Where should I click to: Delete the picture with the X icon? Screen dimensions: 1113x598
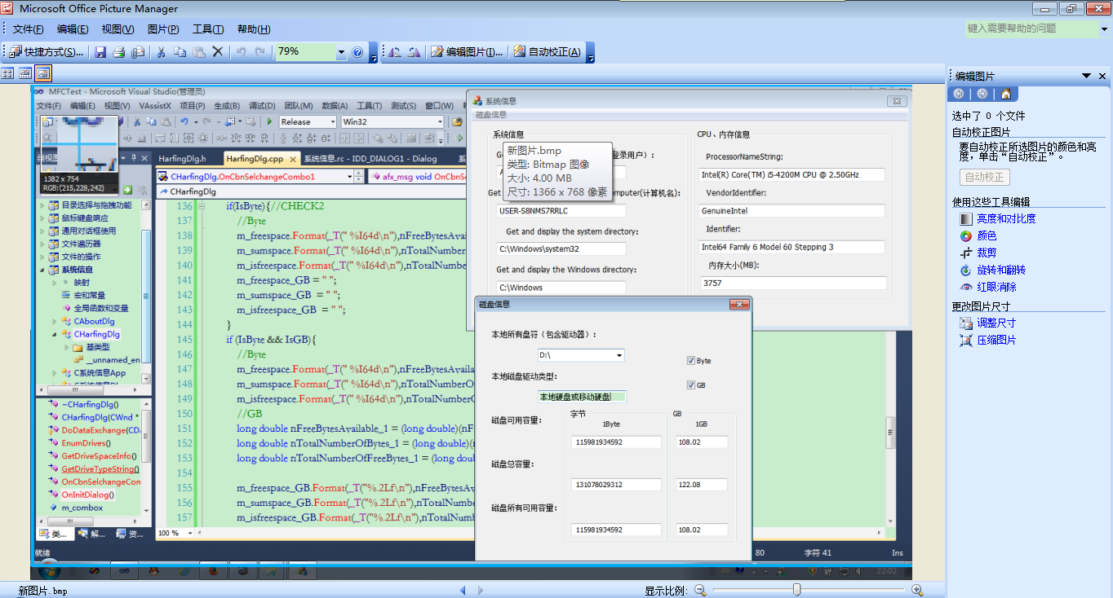point(218,52)
